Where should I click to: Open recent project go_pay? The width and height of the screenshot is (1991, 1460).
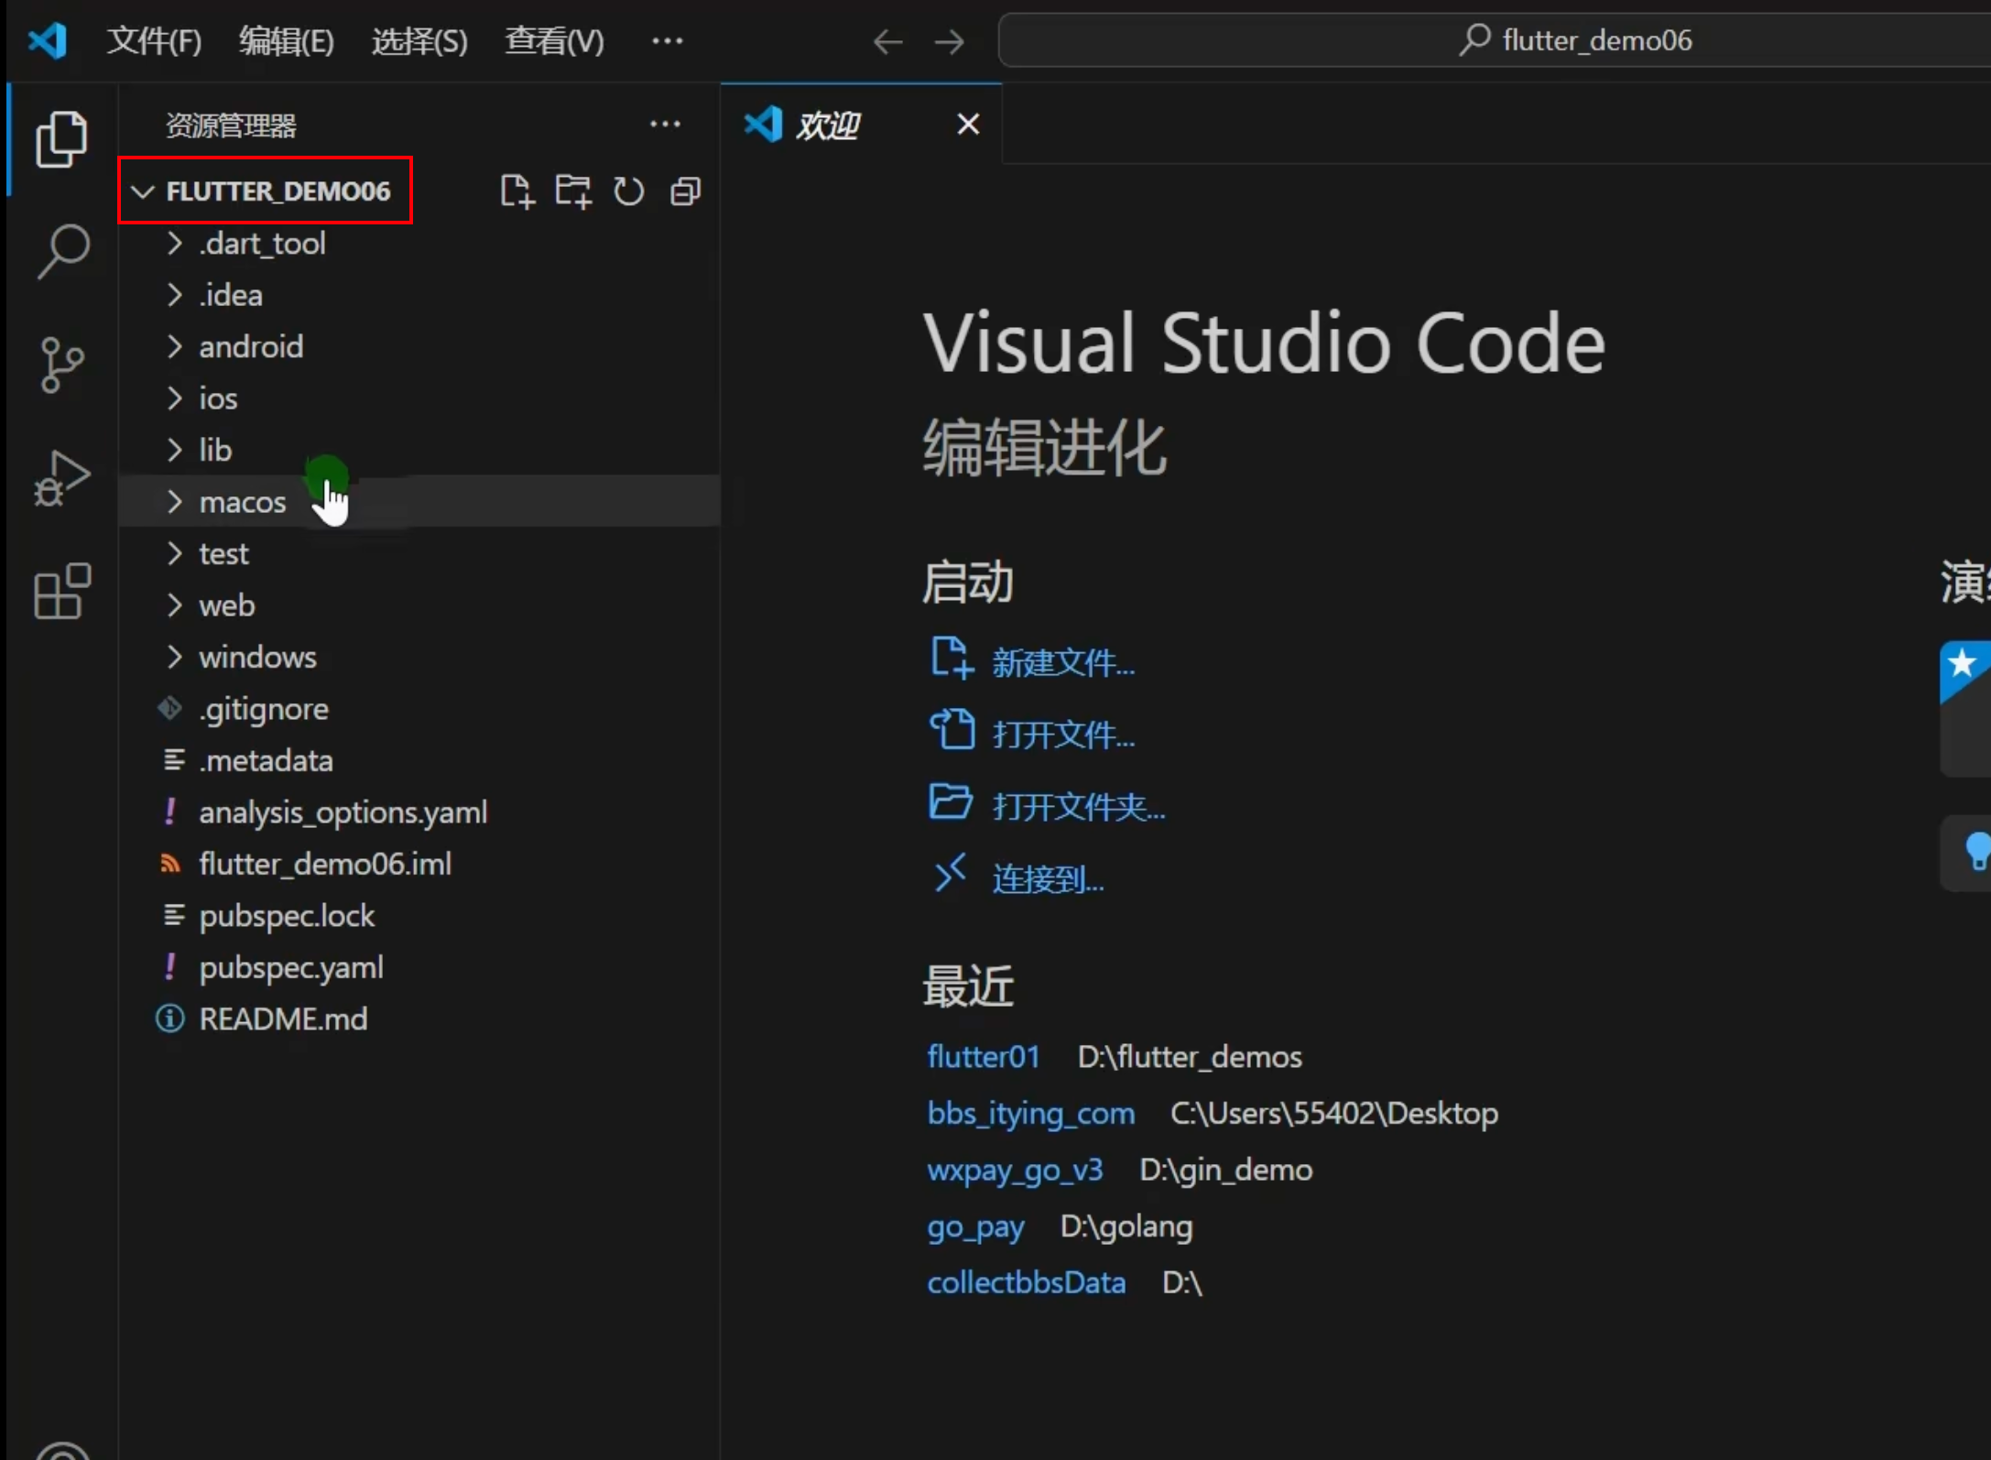click(975, 1227)
